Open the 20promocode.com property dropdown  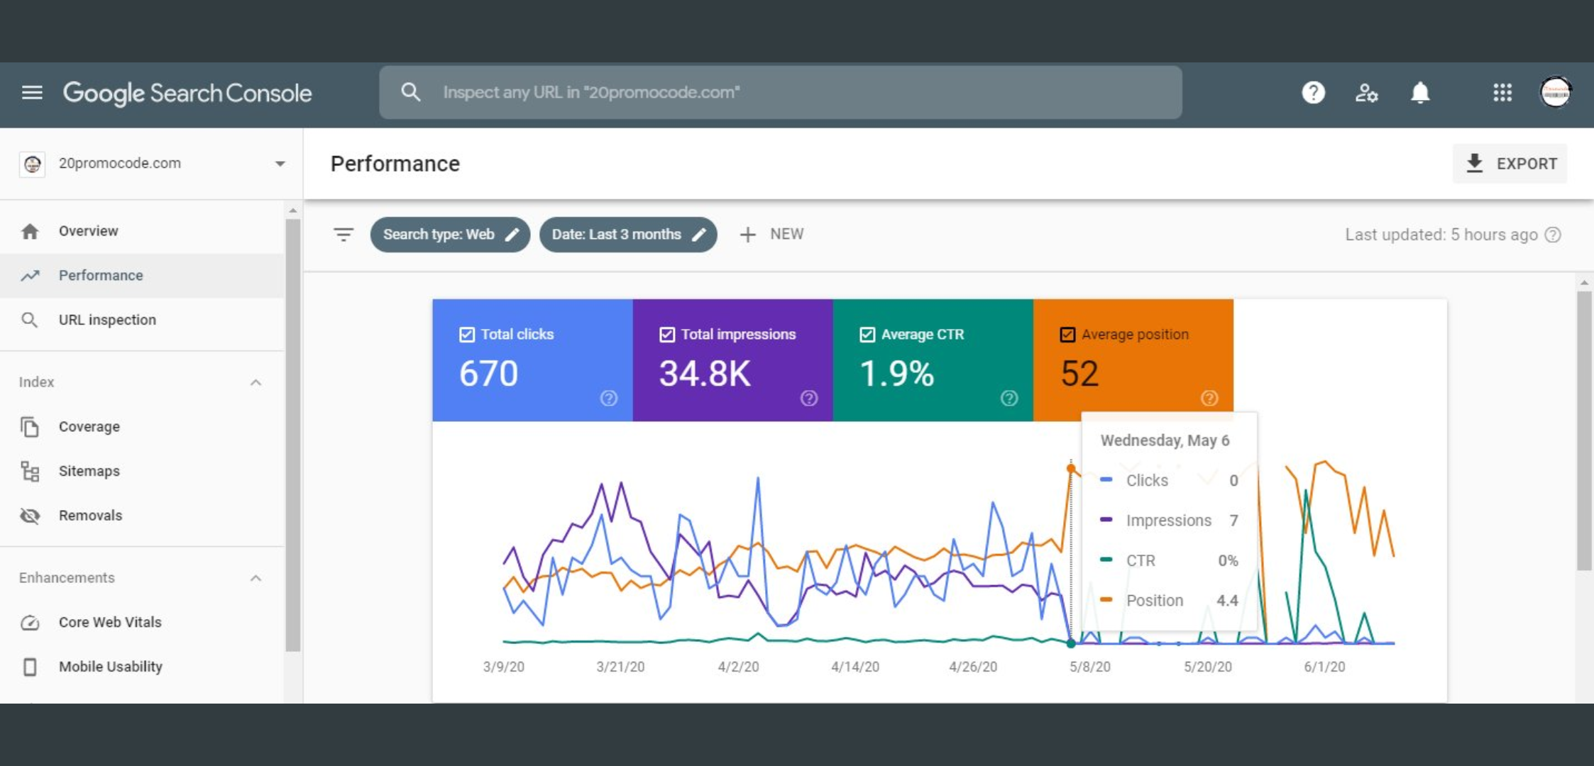280,164
